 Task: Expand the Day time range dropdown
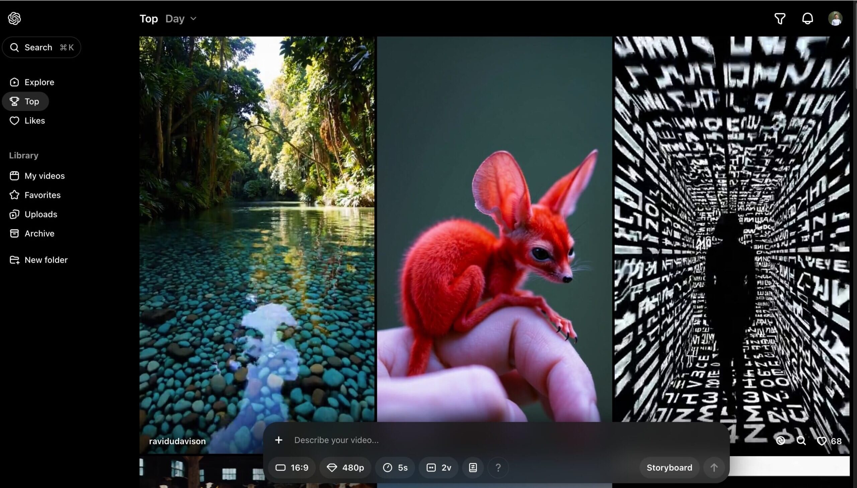(180, 19)
